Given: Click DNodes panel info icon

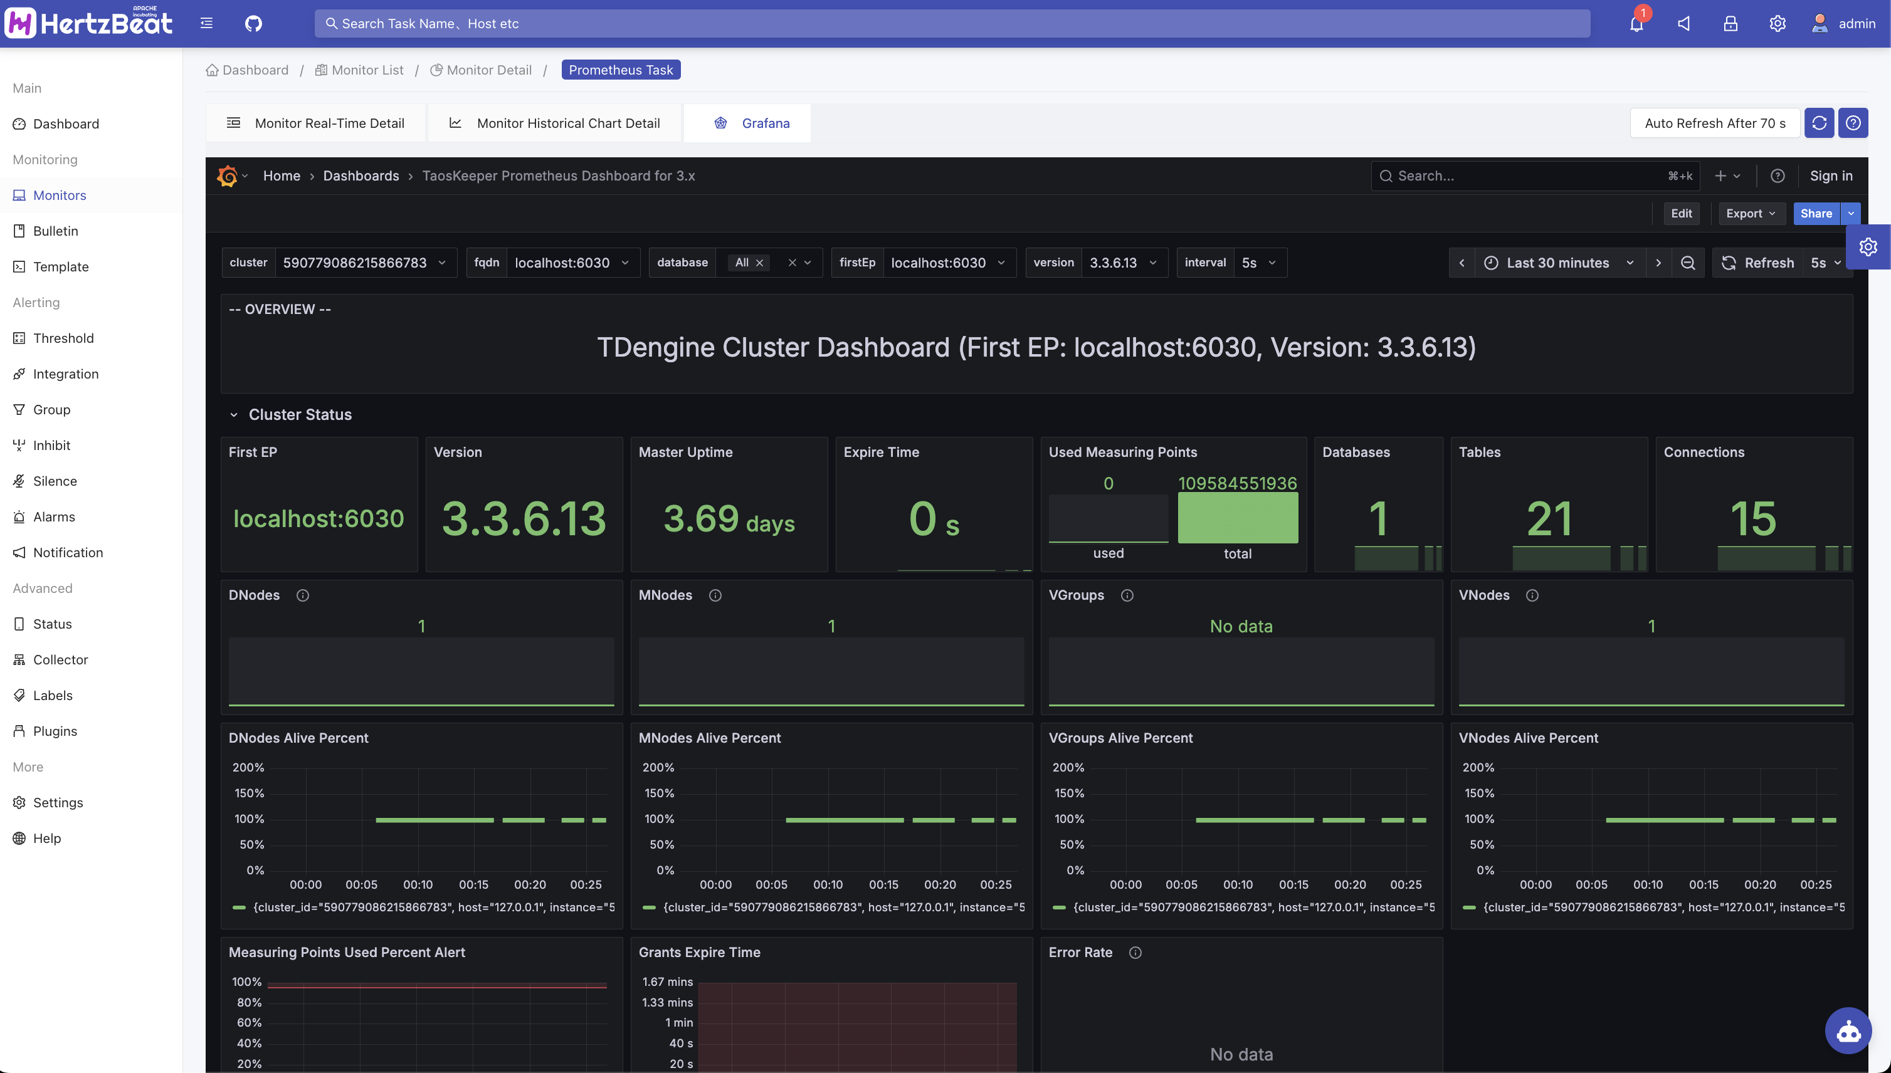Looking at the screenshot, I should click(x=302, y=595).
